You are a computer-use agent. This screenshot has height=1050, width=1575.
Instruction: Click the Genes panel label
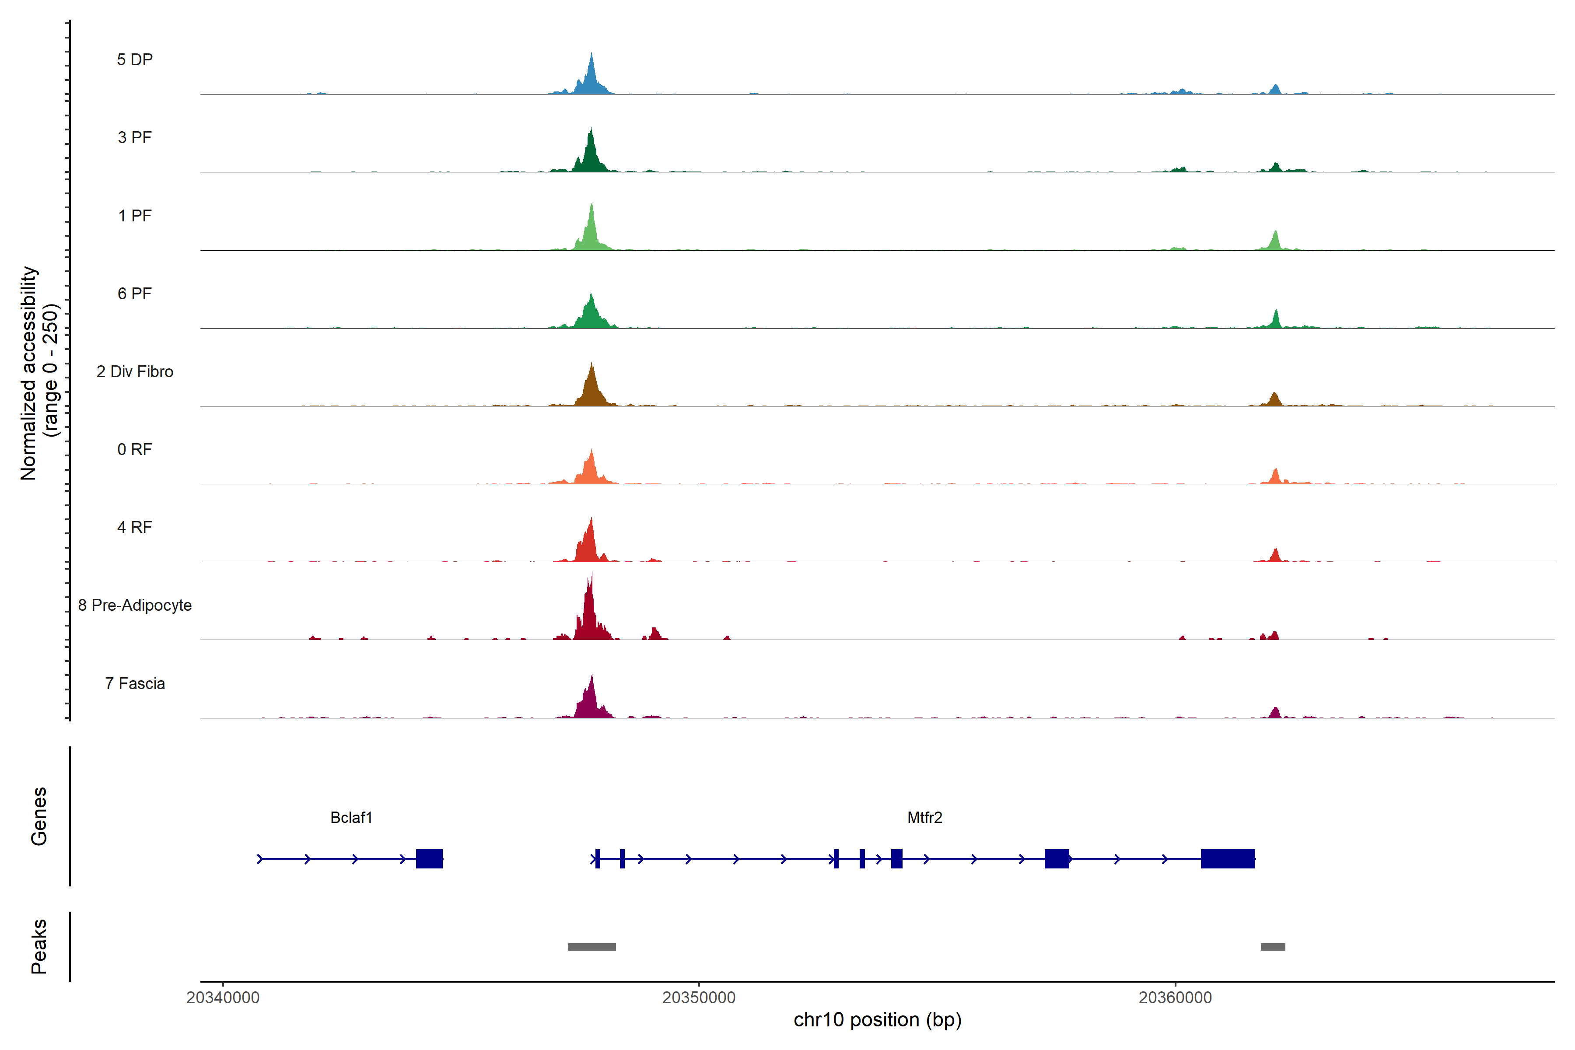click(39, 816)
